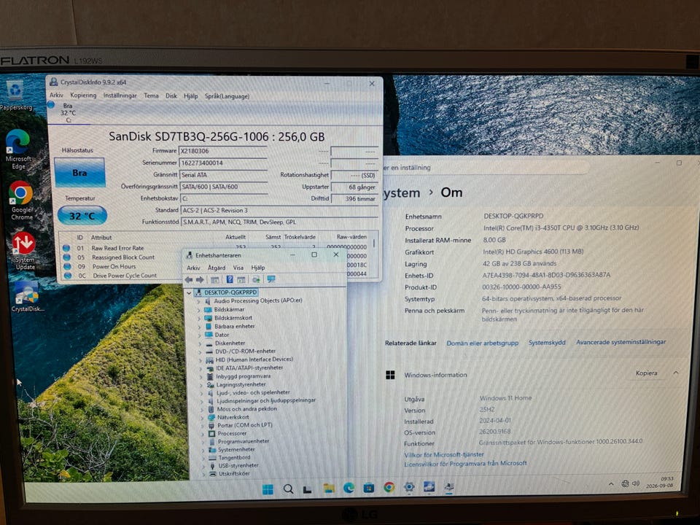The image size is (700, 525).
Task: Click the SMART attribute list scrollbar
Action: coord(374,244)
